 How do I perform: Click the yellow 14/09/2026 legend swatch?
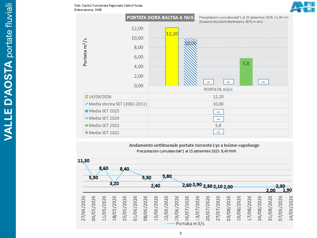(87, 97)
